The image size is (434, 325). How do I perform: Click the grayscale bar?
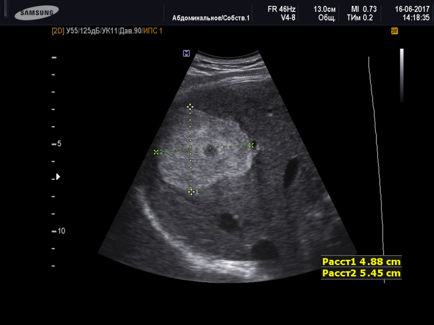tap(401, 75)
